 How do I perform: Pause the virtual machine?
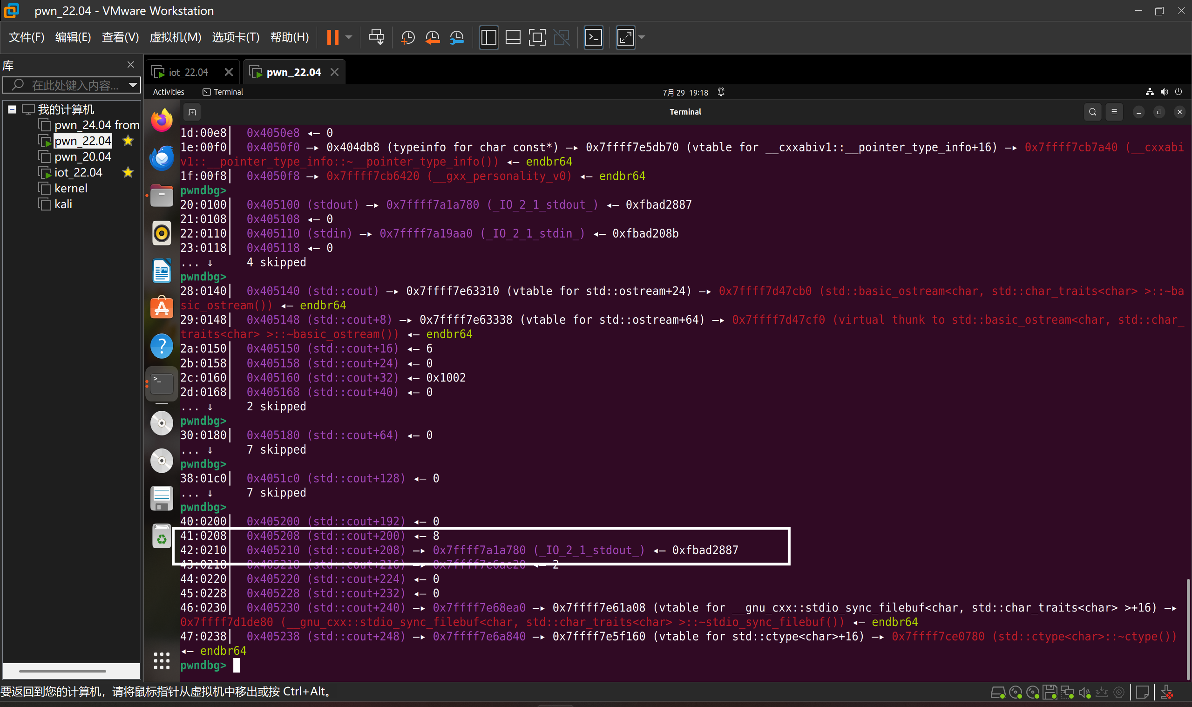(x=332, y=37)
